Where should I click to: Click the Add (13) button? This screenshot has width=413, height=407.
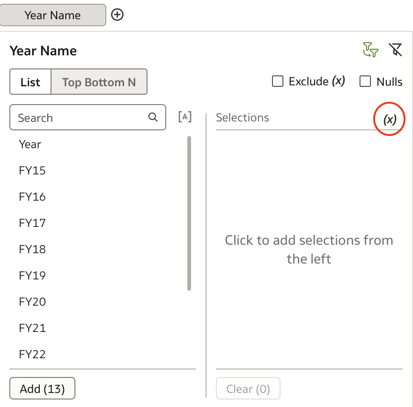(42, 388)
